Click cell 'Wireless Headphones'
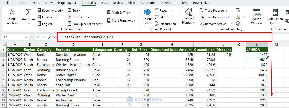This screenshot has height=108, width=289. click(x=73, y=65)
